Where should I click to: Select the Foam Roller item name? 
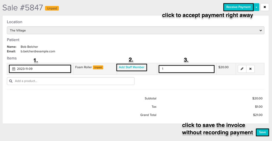click(84, 67)
